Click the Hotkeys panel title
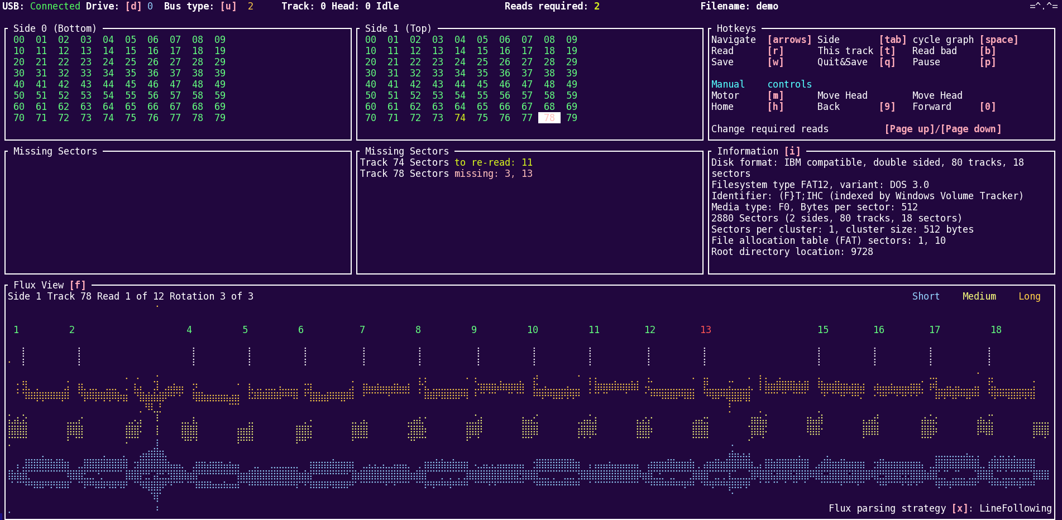1062x520 pixels. [736, 28]
